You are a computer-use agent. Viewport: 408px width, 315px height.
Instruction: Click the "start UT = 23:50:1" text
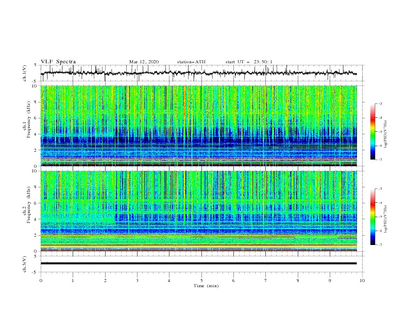tap(249, 62)
